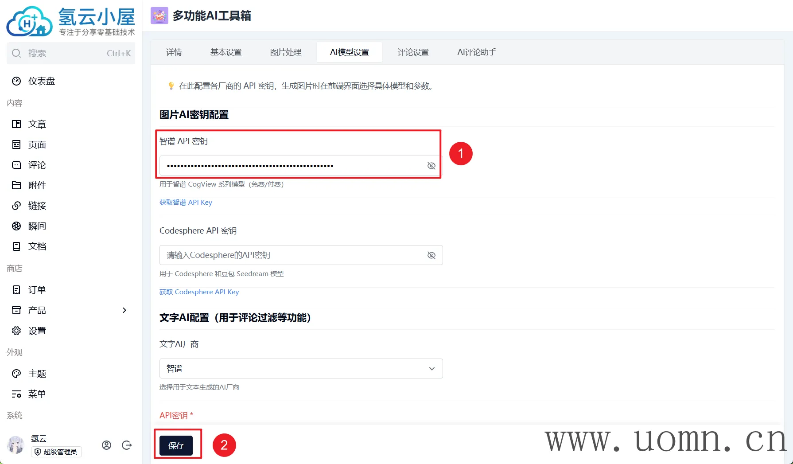Open the 仪表盘 dashboard icon
Image resolution: width=793 pixels, height=464 pixels.
16,81
